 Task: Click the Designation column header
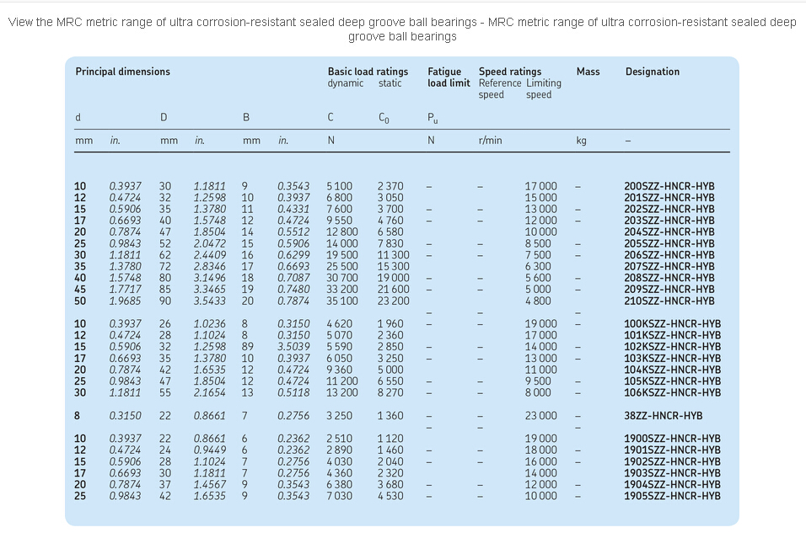tap(652, 72)
